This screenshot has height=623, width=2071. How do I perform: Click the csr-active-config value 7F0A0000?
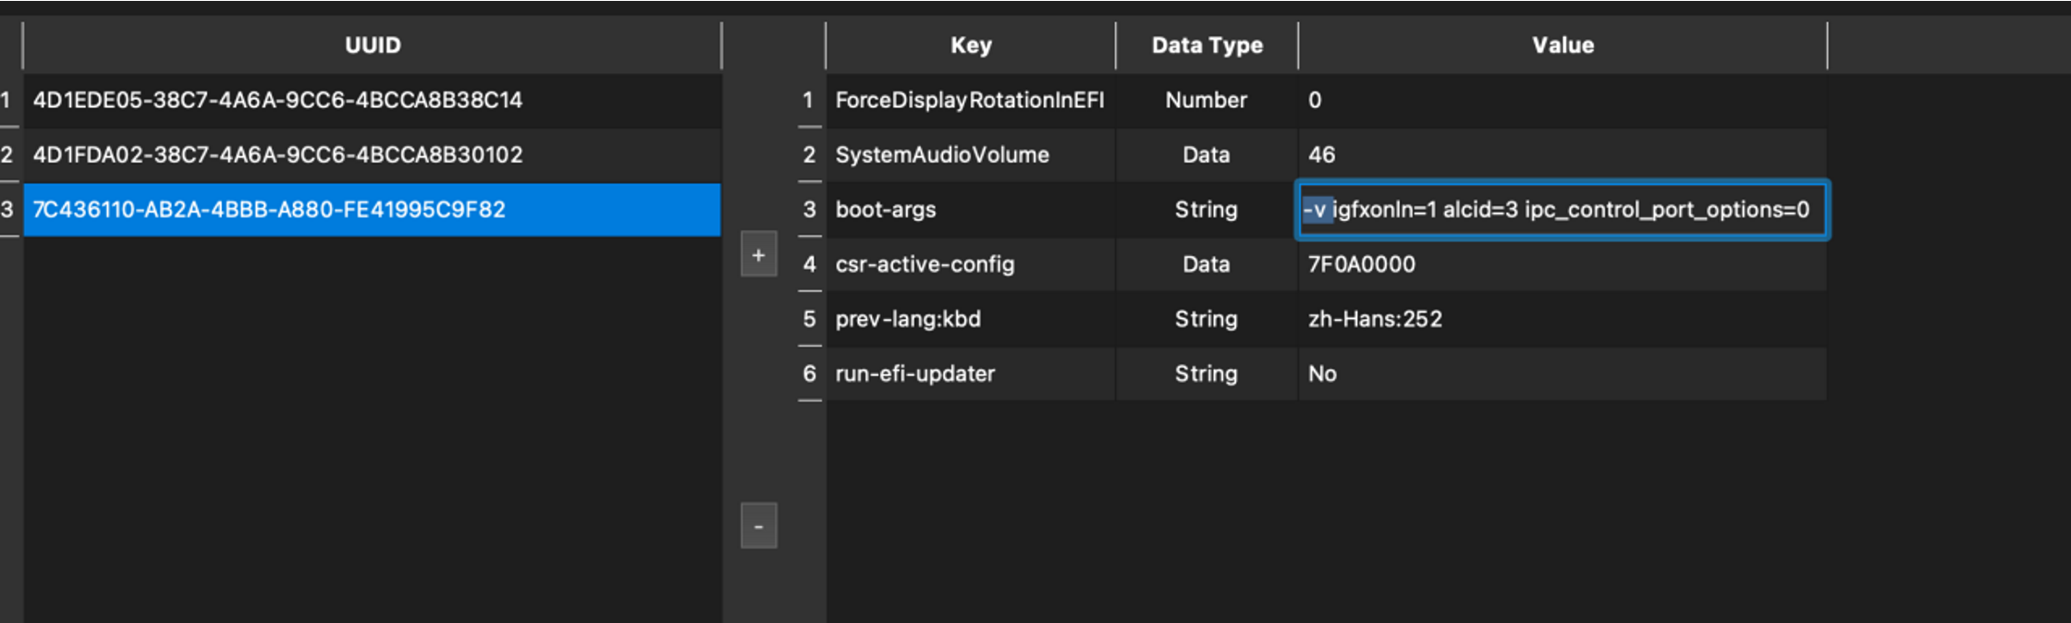[1361, 264]
